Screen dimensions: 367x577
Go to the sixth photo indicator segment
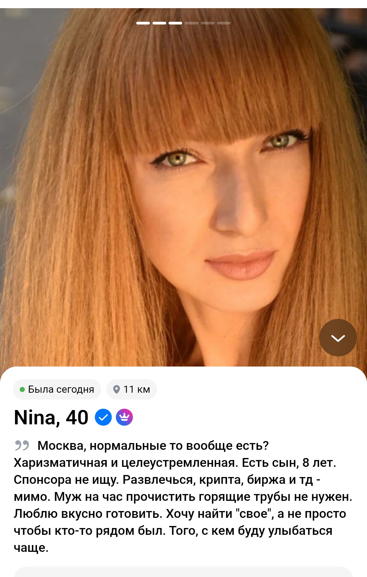[224, 23]
